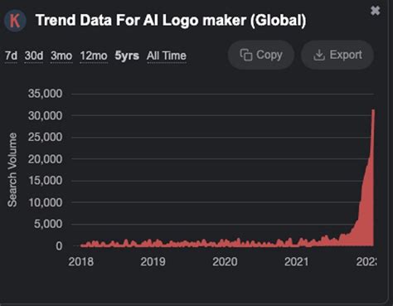Select the 7d time range
Screen dimensions: 393x306
point(11,56)
